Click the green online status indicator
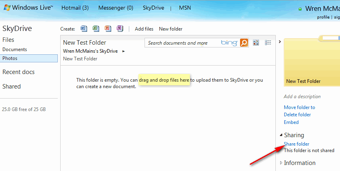 (300, 9)
